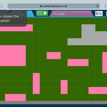Click the circled play icon in Help video
Screen dimensions: 107x107
[97, 14]
